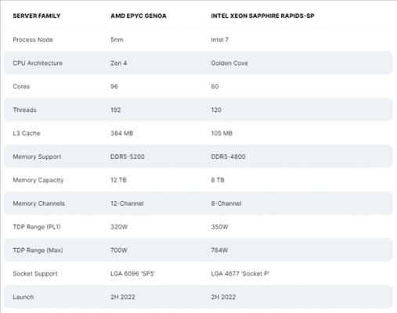The height and width of the screenshot is (313, 397).
Task: Click the 5nm value cell
Action: click(117, 40)
